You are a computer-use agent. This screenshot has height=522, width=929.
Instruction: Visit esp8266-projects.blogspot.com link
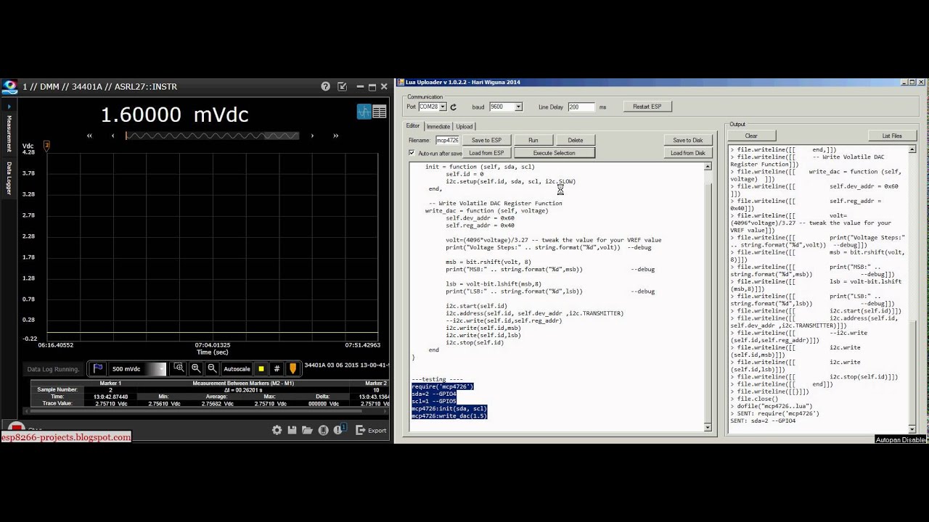tap(65, 437)
